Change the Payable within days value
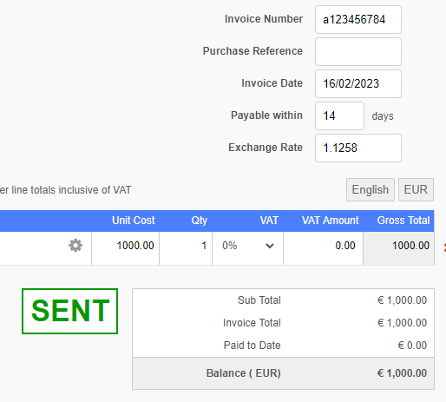Image resolution: width=446 pixels, height=402 pixels. (x=339, y=115)
